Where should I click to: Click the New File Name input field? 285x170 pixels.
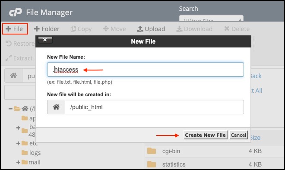click(146, 69)
